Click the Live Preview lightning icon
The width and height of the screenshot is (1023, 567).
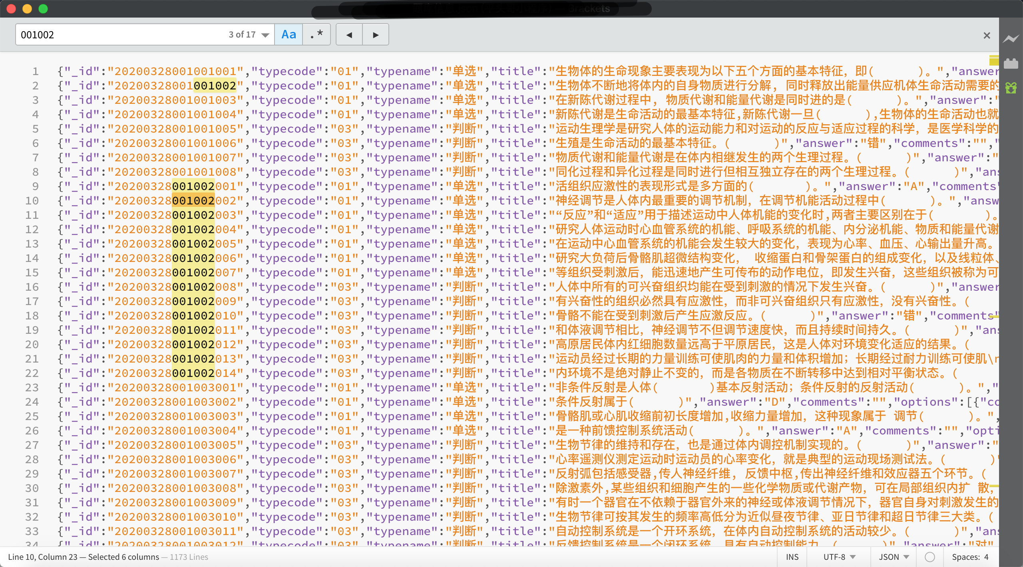point(1011,39)
